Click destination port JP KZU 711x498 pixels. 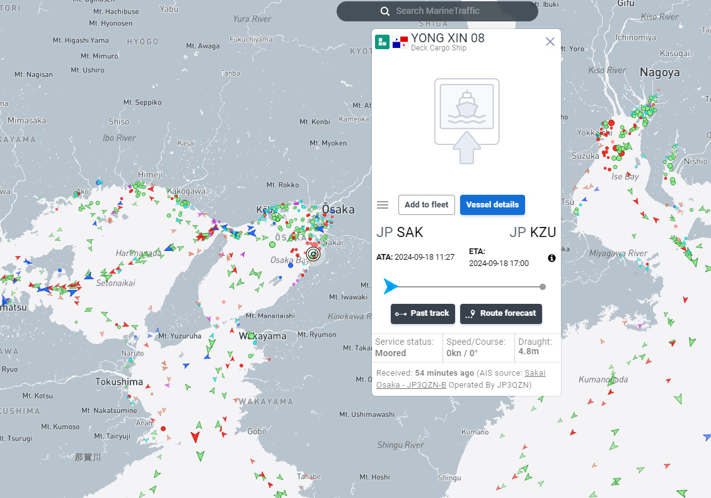[x=533, y=232]
